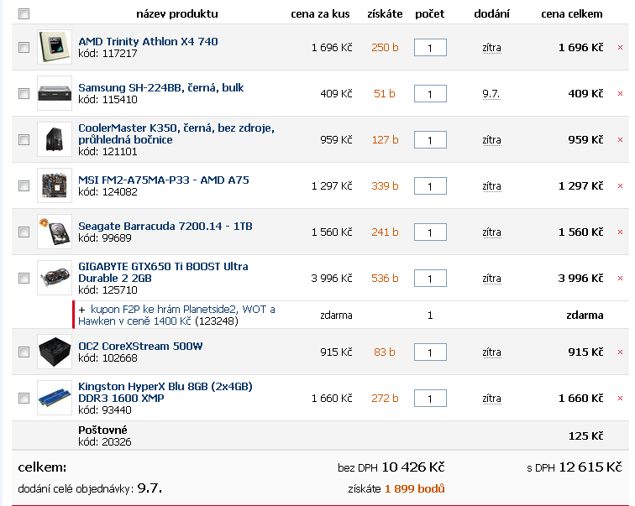Click 'cena celkem' column header
635x506 pixels.
tap(572, 14)
